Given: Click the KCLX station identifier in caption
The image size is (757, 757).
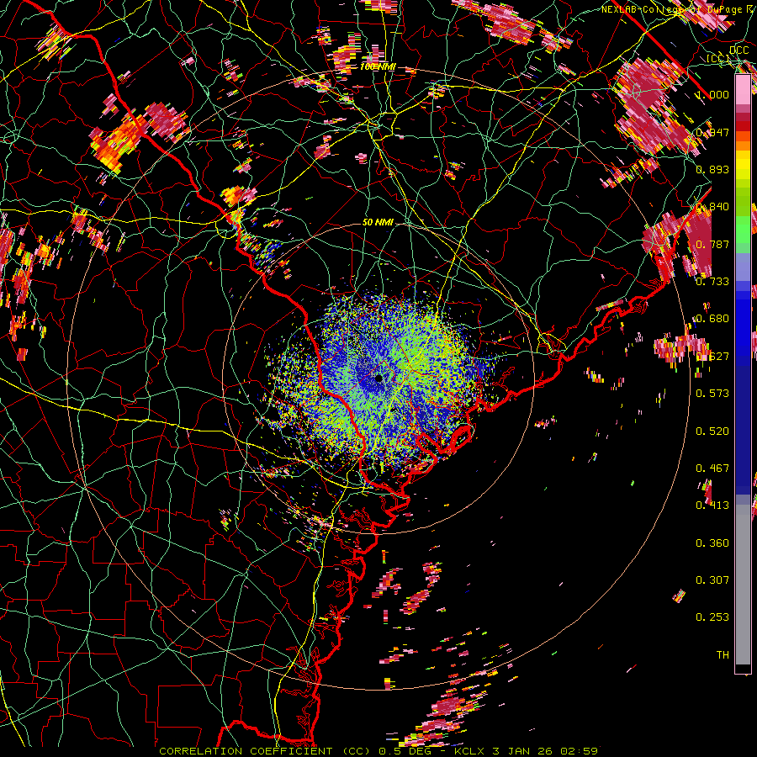Looking at the screenshot, I should pyautogui.click(x=471, y=751).
